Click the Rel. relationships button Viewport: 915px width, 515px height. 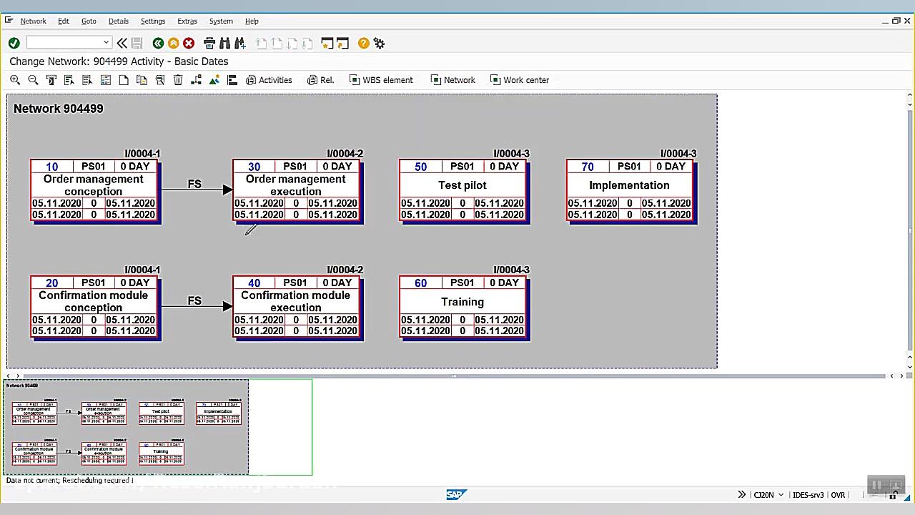pyautogui.click(x=320, y=80)
